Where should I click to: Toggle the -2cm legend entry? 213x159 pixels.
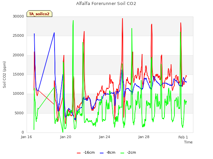[128, 152]
